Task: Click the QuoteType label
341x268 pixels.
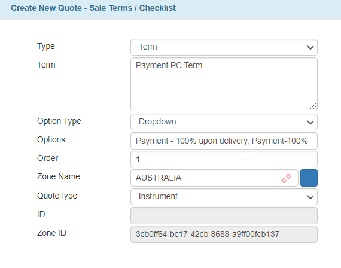Action: [57, 196]
